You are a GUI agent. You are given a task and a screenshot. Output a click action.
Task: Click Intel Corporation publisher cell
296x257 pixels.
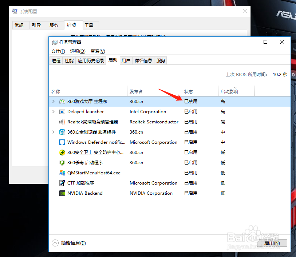click(148, 112)
